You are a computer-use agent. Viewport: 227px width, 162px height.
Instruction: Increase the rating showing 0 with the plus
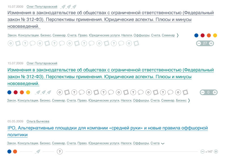coord(215,92)
